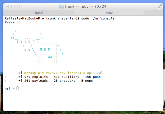This screenshot has height=114, width=165.
Task: Click the 'M S F' ASCII art letters
Action: tap(45, 49)
